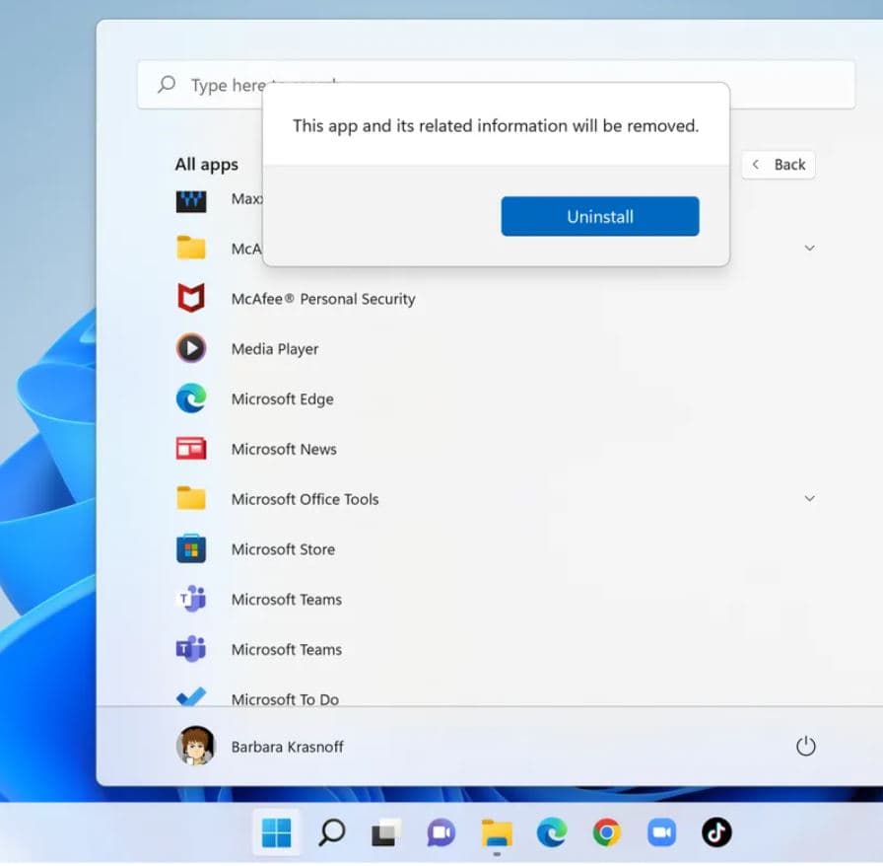Click the power button icon
Screen dimensions: 883x866
point(806,746)
